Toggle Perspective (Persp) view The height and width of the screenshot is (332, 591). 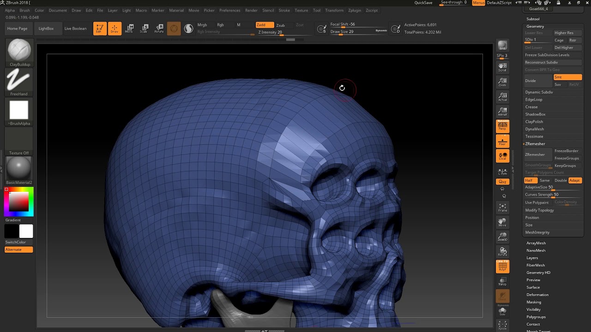(x=502, y=126)
